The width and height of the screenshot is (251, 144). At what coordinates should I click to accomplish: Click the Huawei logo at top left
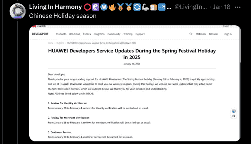click(39, 26)
